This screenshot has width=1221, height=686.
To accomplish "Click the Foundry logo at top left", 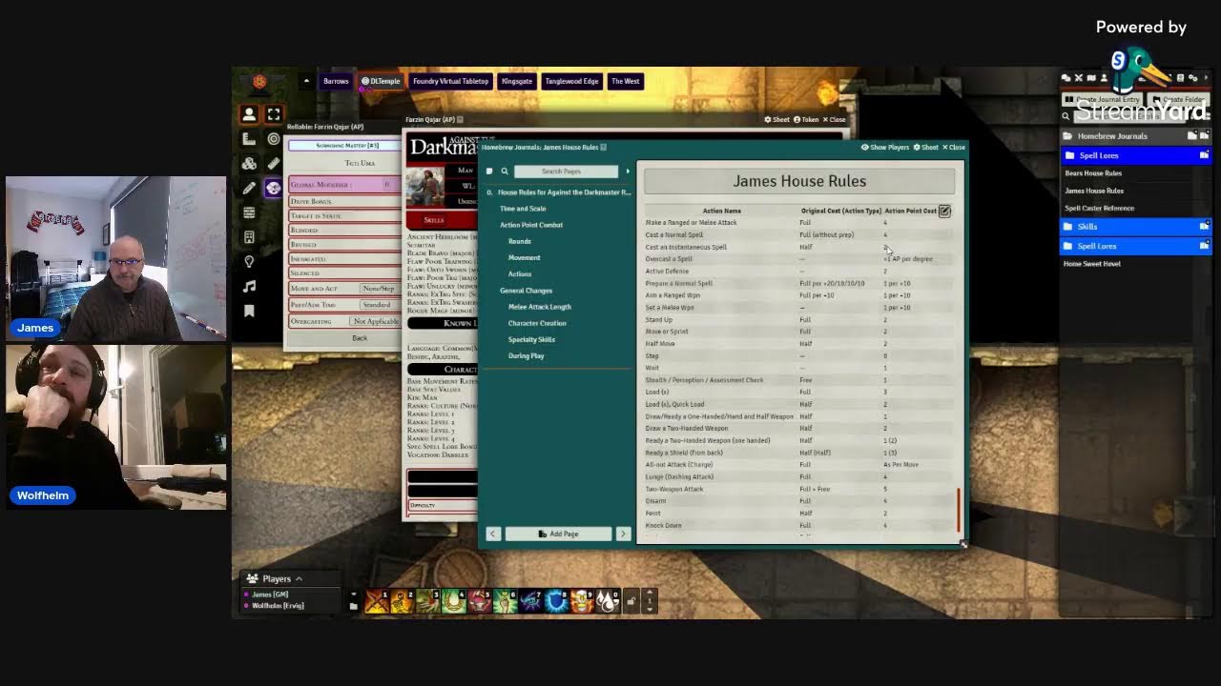I will pyautogui.click(x=259, y=82).
